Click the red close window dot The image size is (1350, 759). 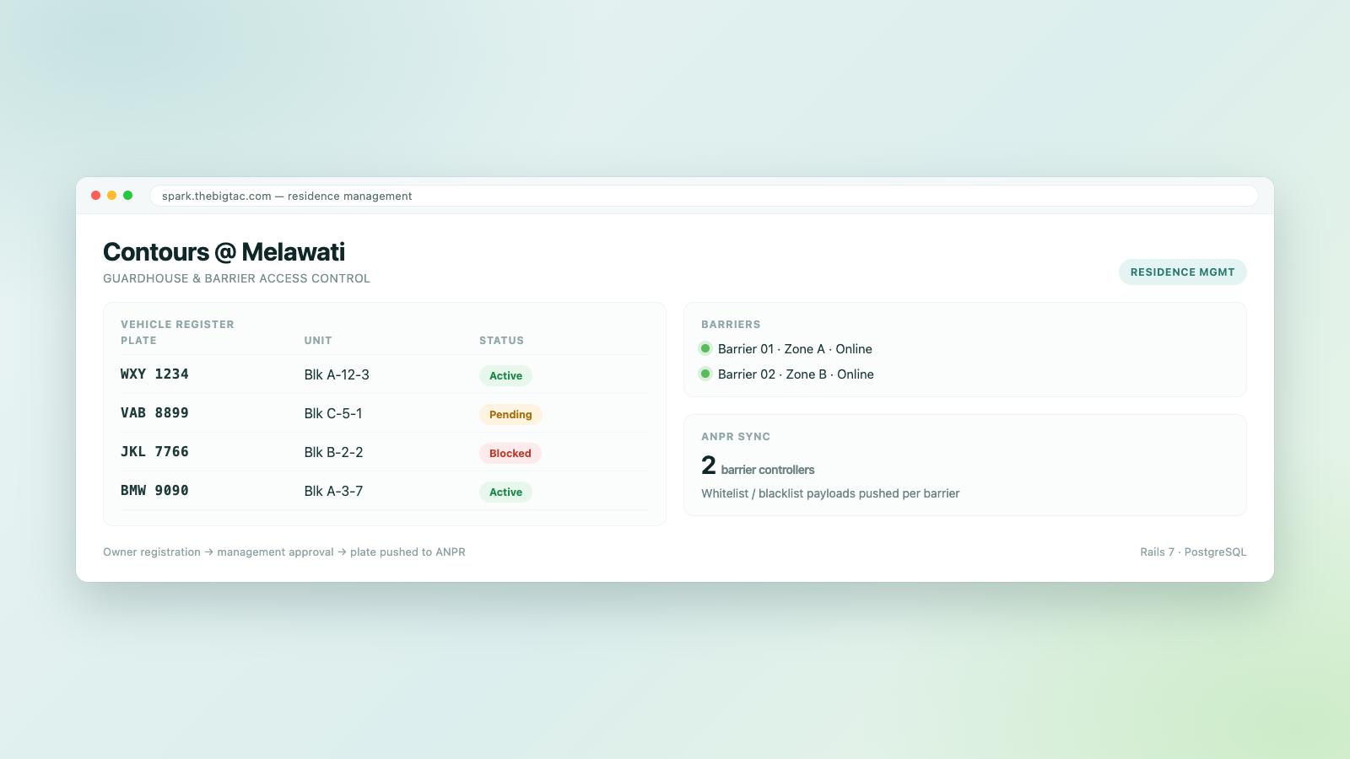(x=95, y=196)
